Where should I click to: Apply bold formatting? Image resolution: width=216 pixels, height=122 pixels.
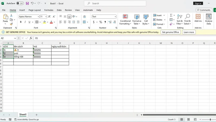[x=21, y=22]
